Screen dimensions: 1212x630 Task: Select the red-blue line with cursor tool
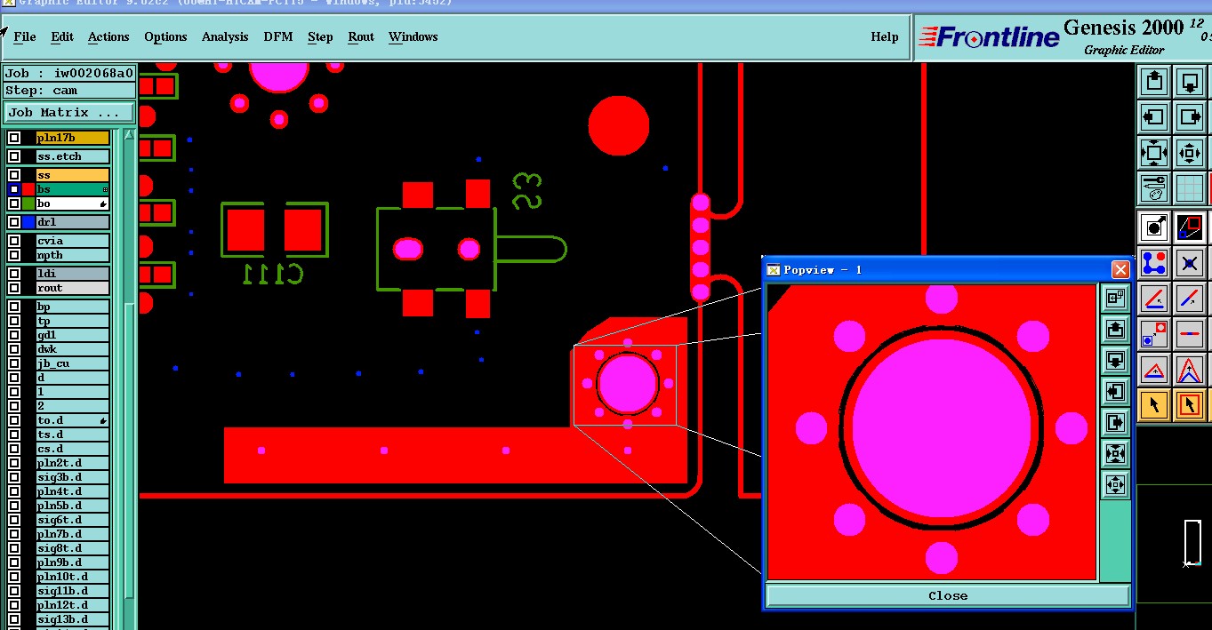coord(1154,299)
